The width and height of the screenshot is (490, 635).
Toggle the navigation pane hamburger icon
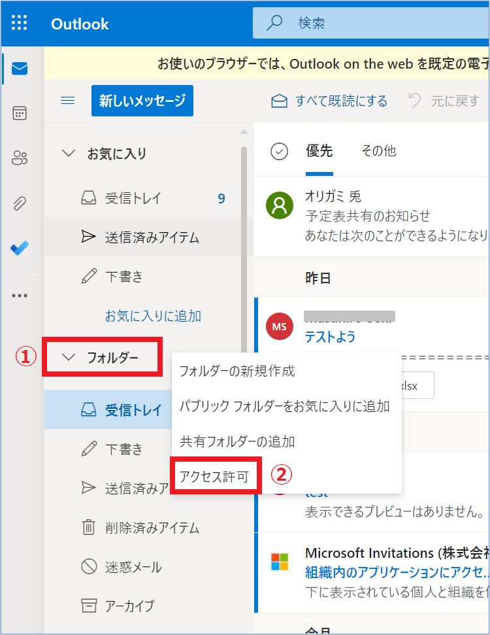67,101
